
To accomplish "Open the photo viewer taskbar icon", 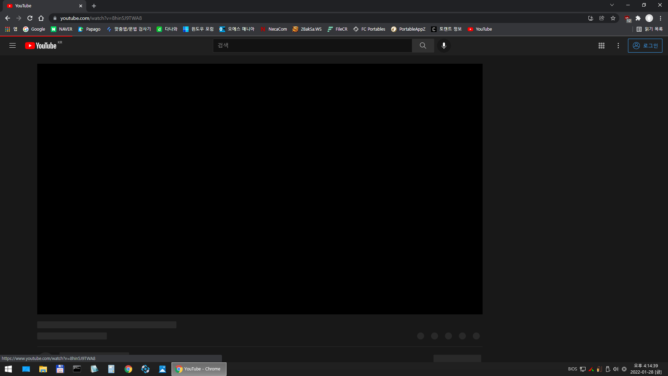I will (162, 369).
